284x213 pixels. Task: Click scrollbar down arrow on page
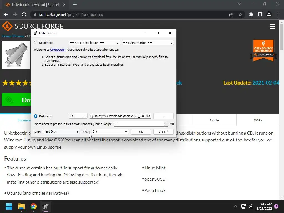282,197
